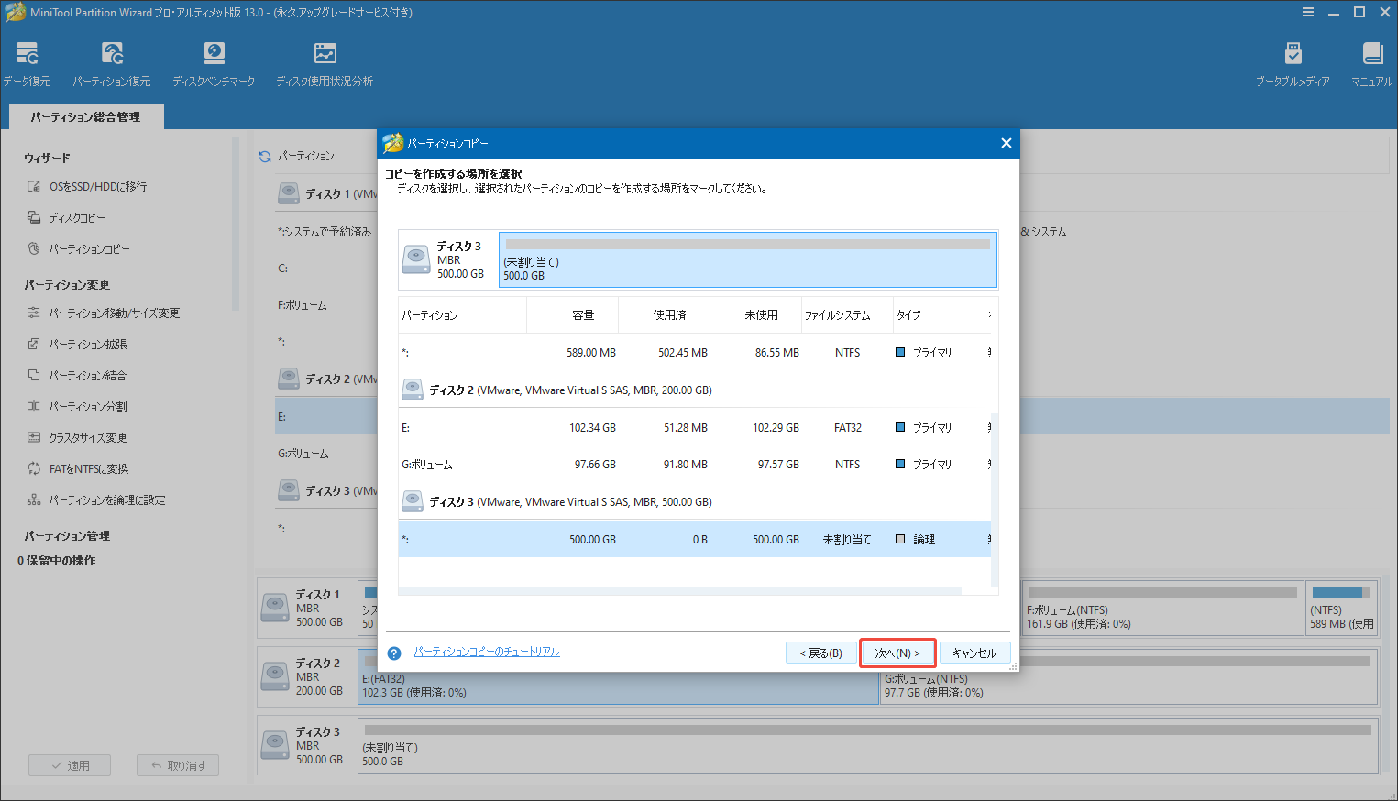
Task: Click the help question mark in the copy dialog
Action: coord(394,653)
